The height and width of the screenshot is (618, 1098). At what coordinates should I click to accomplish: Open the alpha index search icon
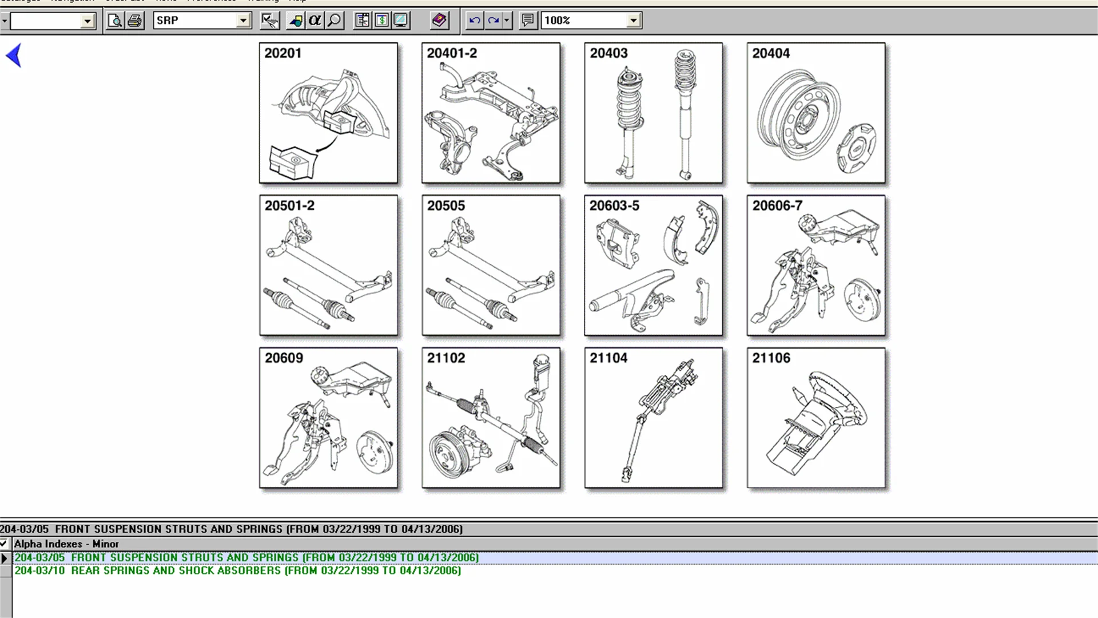coord(315,21)
